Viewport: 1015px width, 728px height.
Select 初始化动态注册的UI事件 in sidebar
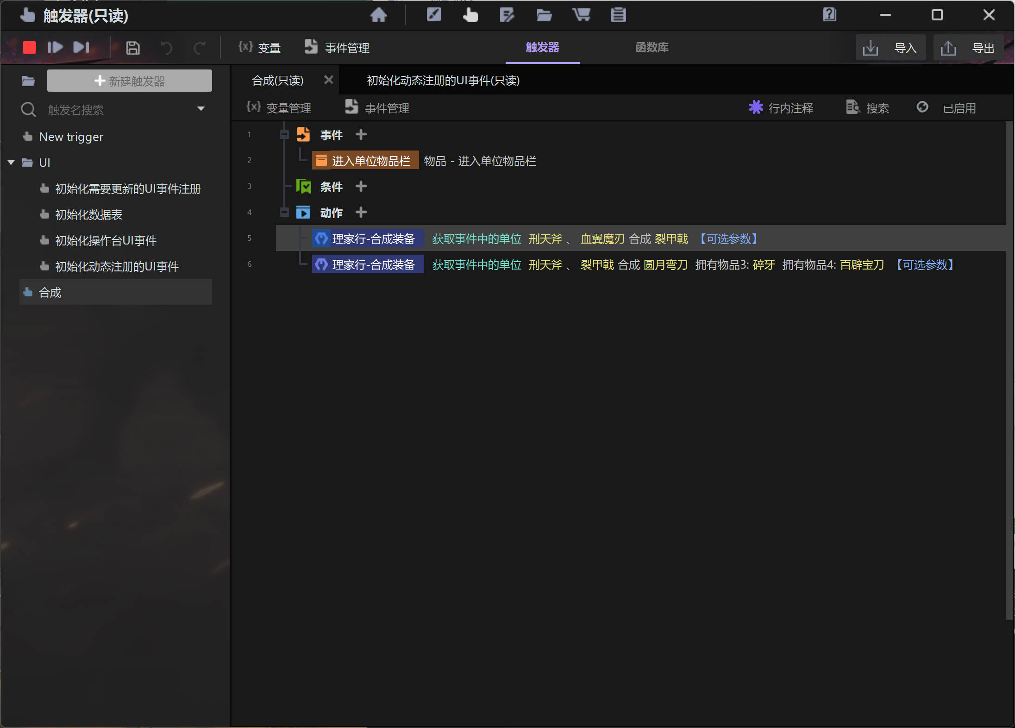click(117, 266)
